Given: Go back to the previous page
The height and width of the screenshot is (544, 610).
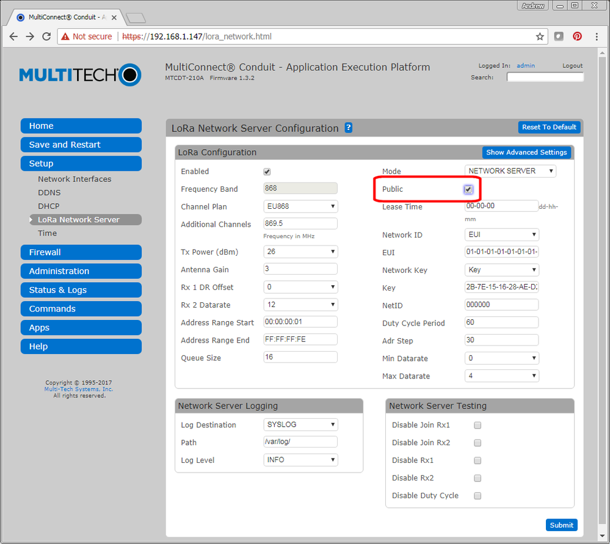Looking at the screenshot, I should pyautogui.click(x=13, y=37).
